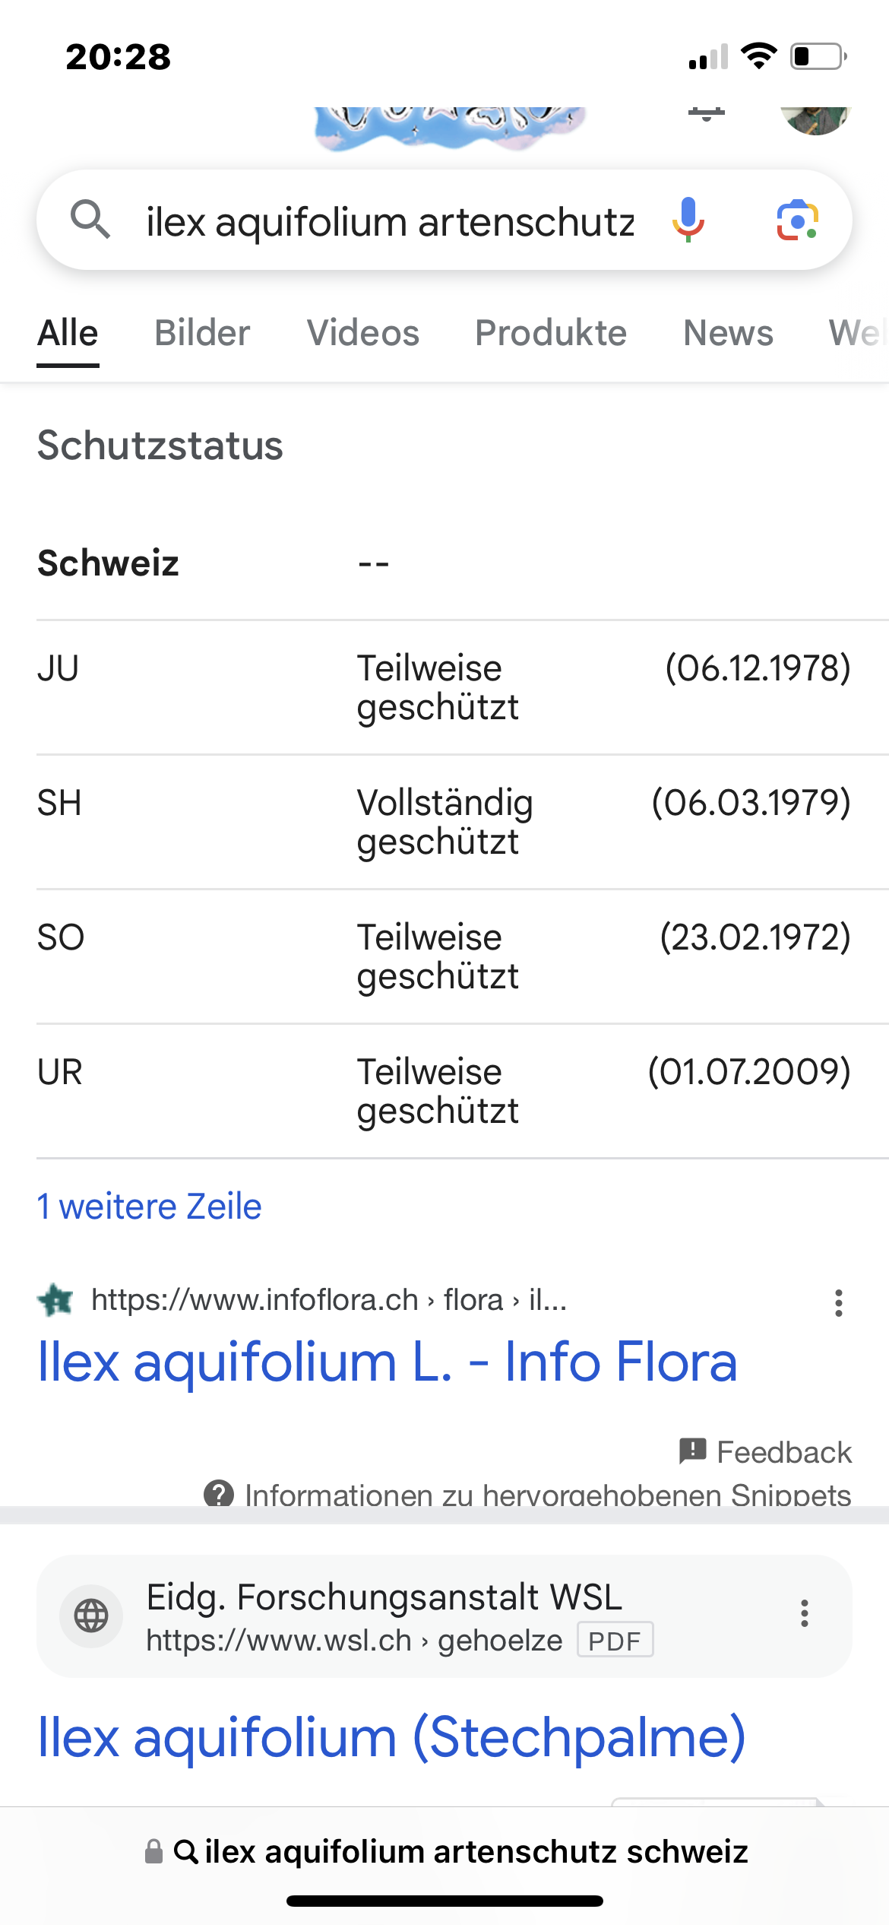889x1925 pixels.
Task: Tap the Google doodle logo
Action: coord(451,126)
